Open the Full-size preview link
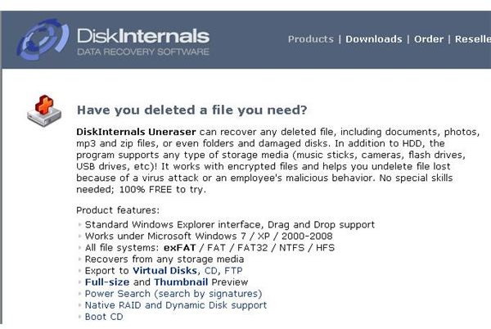491x329 pixels. click(107, 282)
